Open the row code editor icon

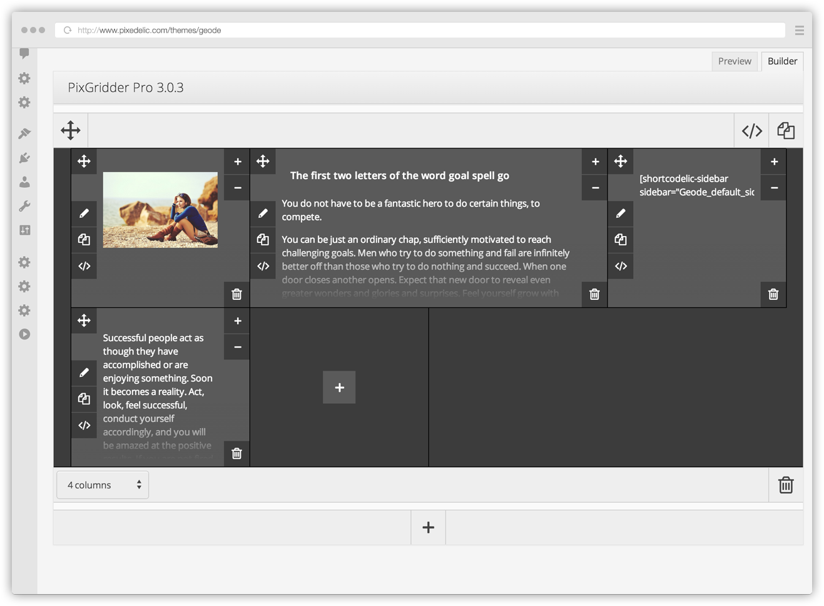[751, 131]
